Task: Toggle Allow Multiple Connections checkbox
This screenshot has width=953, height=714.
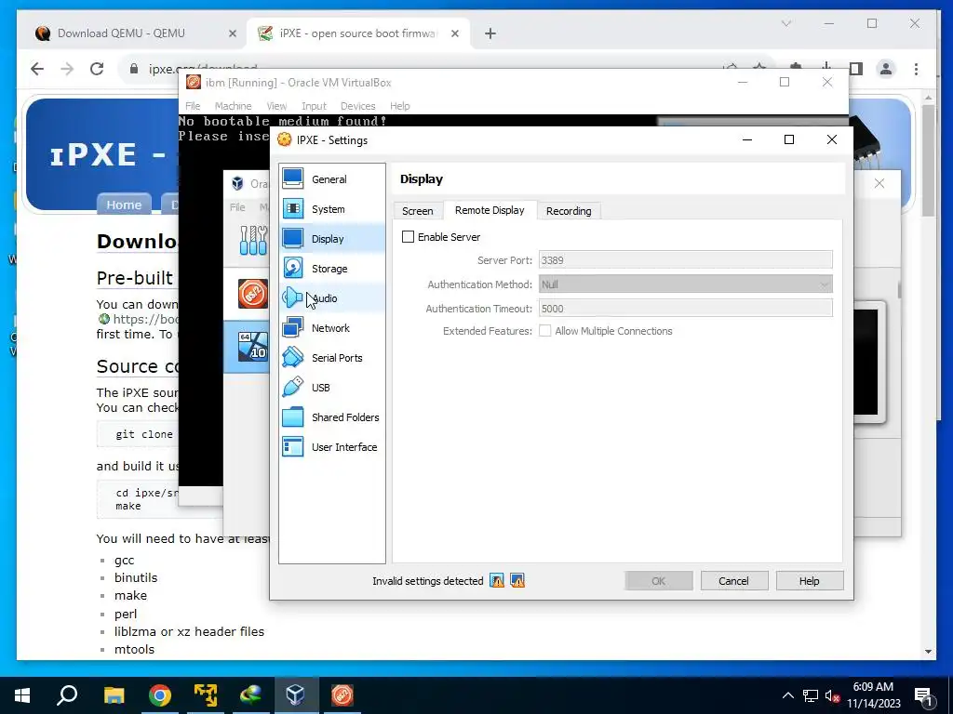Action: tap(545, 331)
